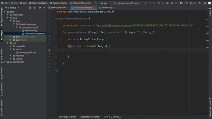Collapse the app module node
The image size is (212, 119).
pos(5,12)
